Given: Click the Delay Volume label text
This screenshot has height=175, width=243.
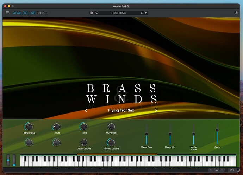Looking at the screenshot, I should click(x=84, y=149).
